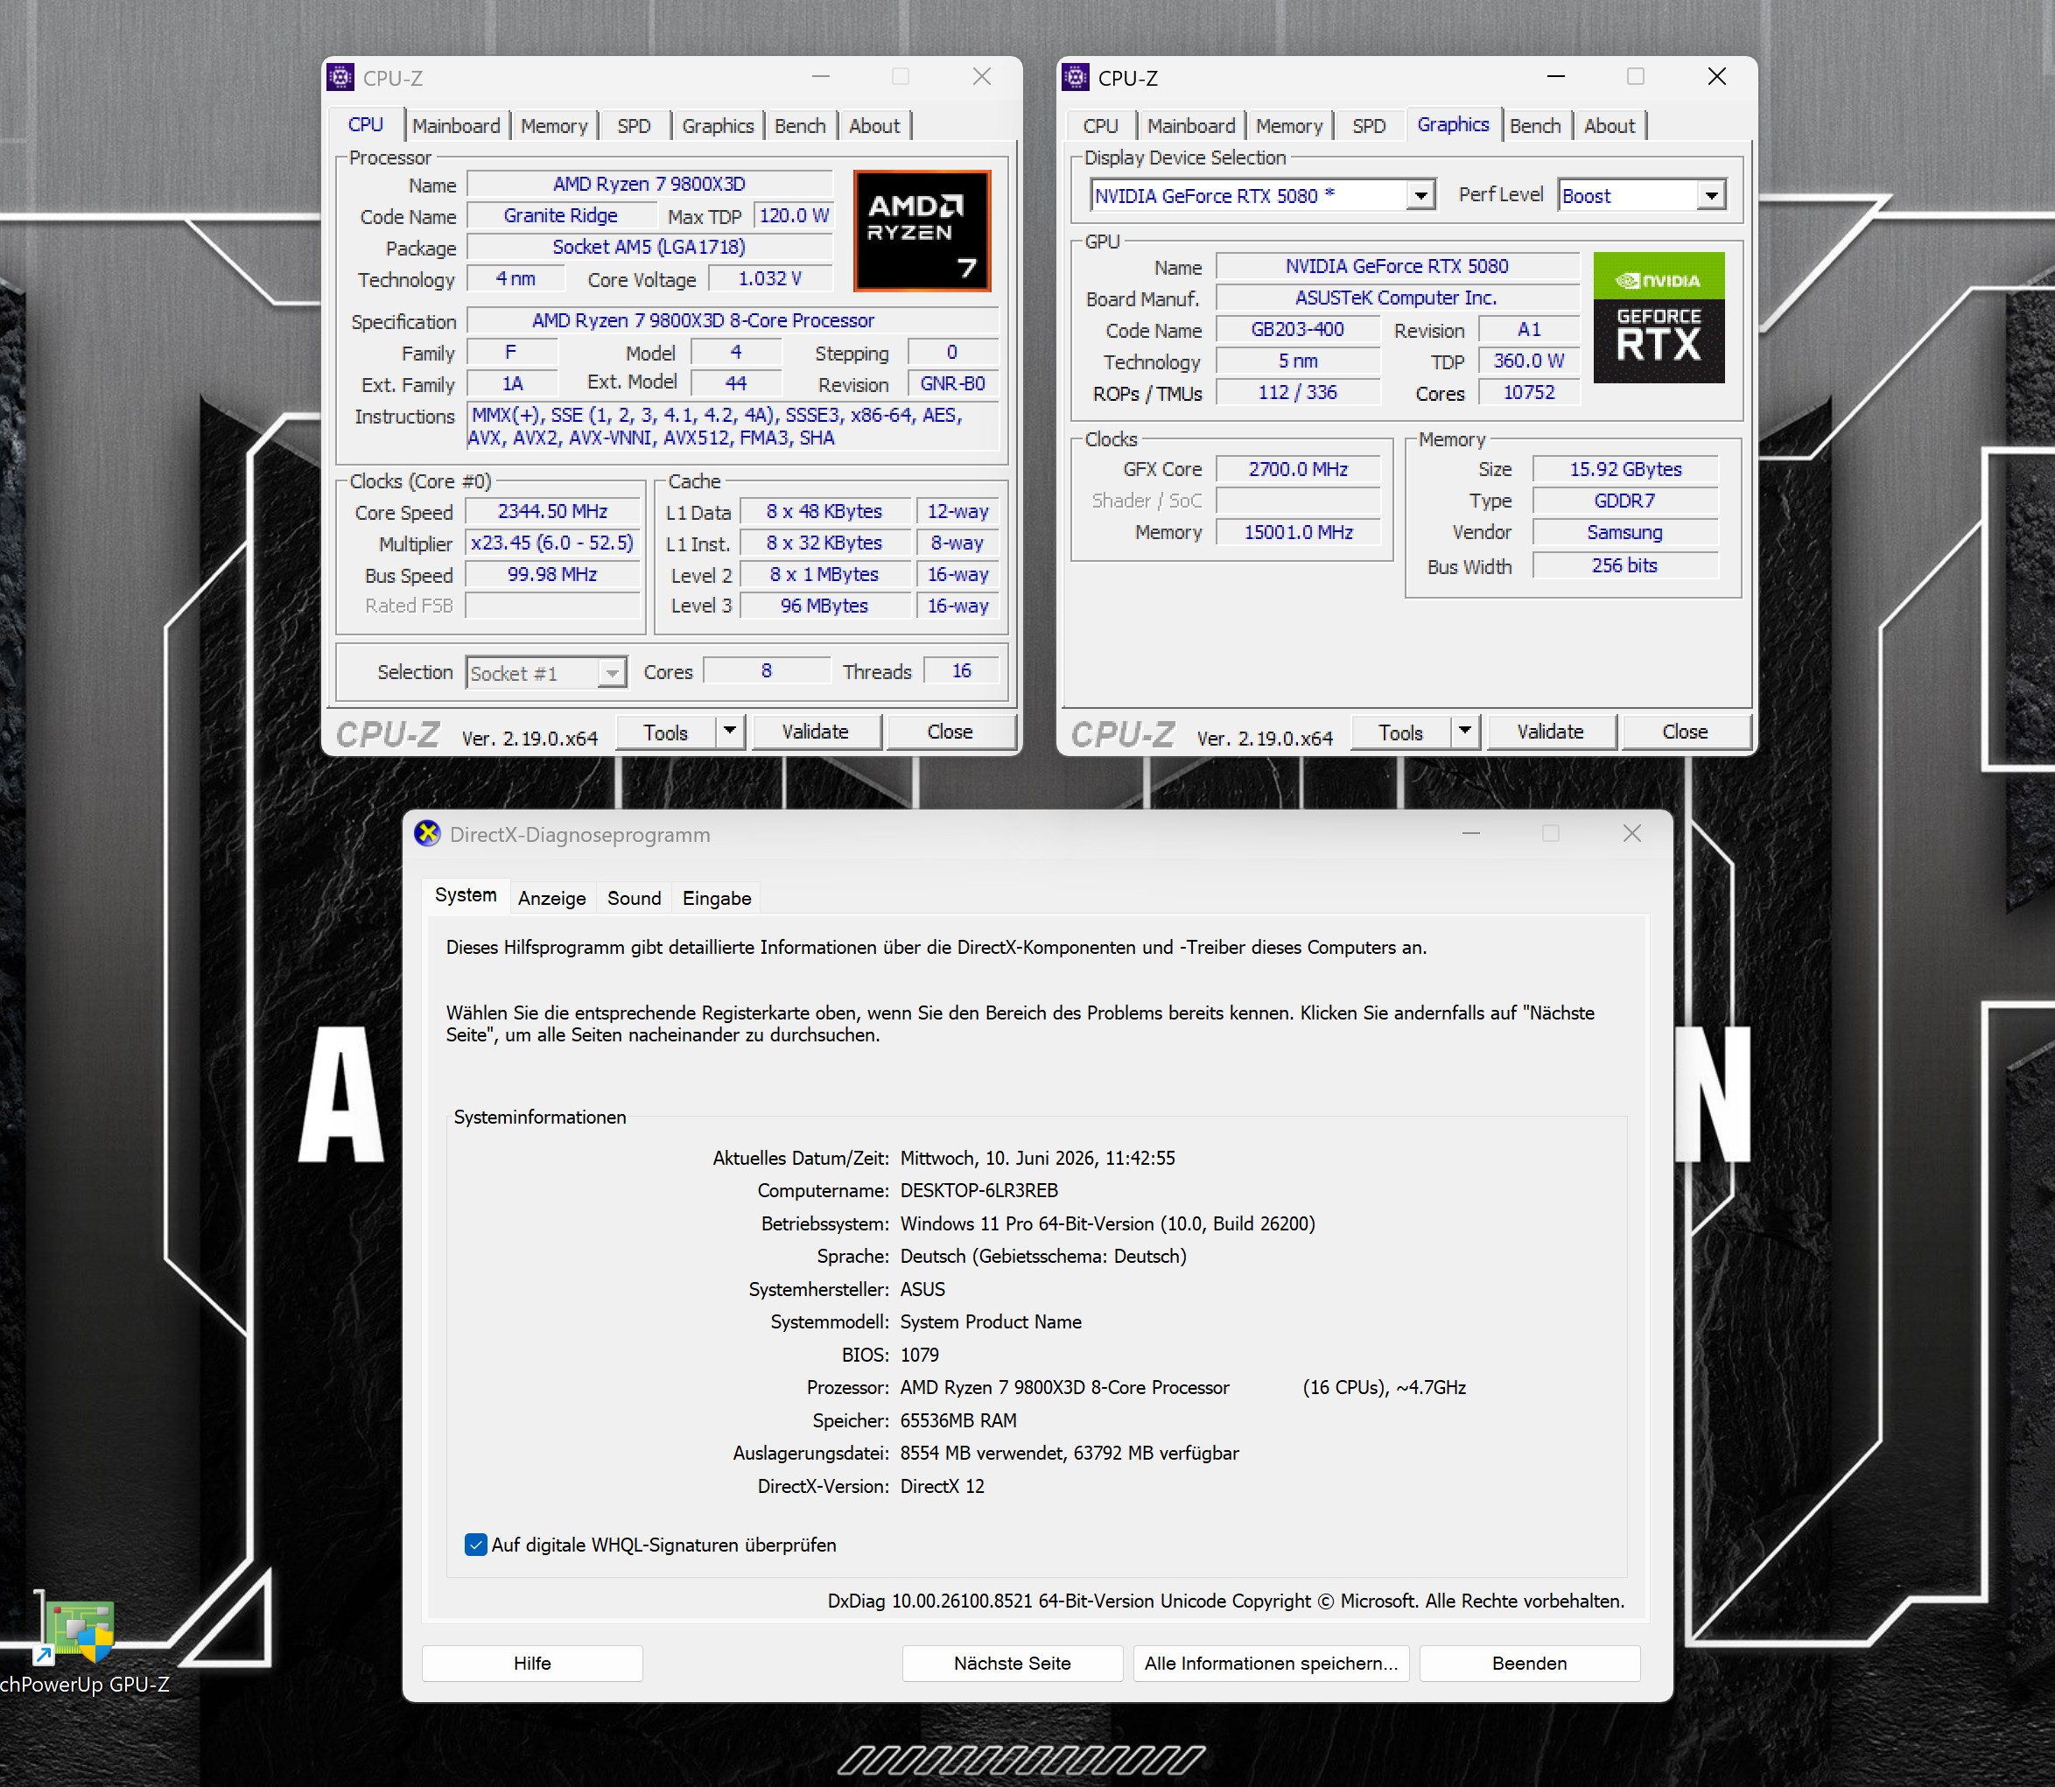The image size is (2055, 1787).
Task: Select CPU tab in left CPU-Z window
Action: coord(366,124)
